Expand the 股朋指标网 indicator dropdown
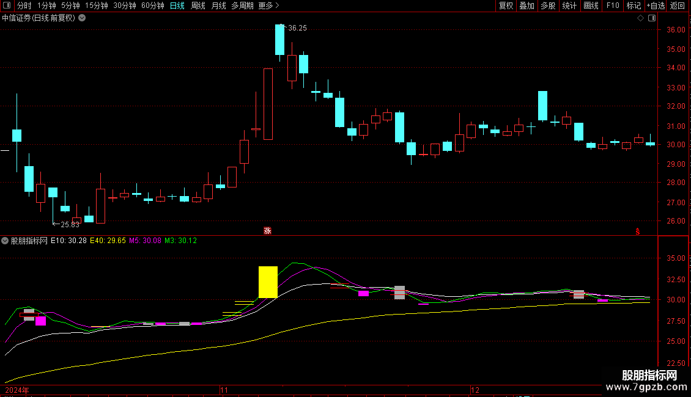The height and width of the screenshot is (397, 691). pos(5,241)
